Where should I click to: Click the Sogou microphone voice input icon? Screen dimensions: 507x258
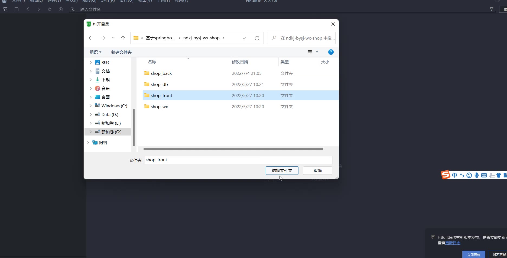[477, 175]
